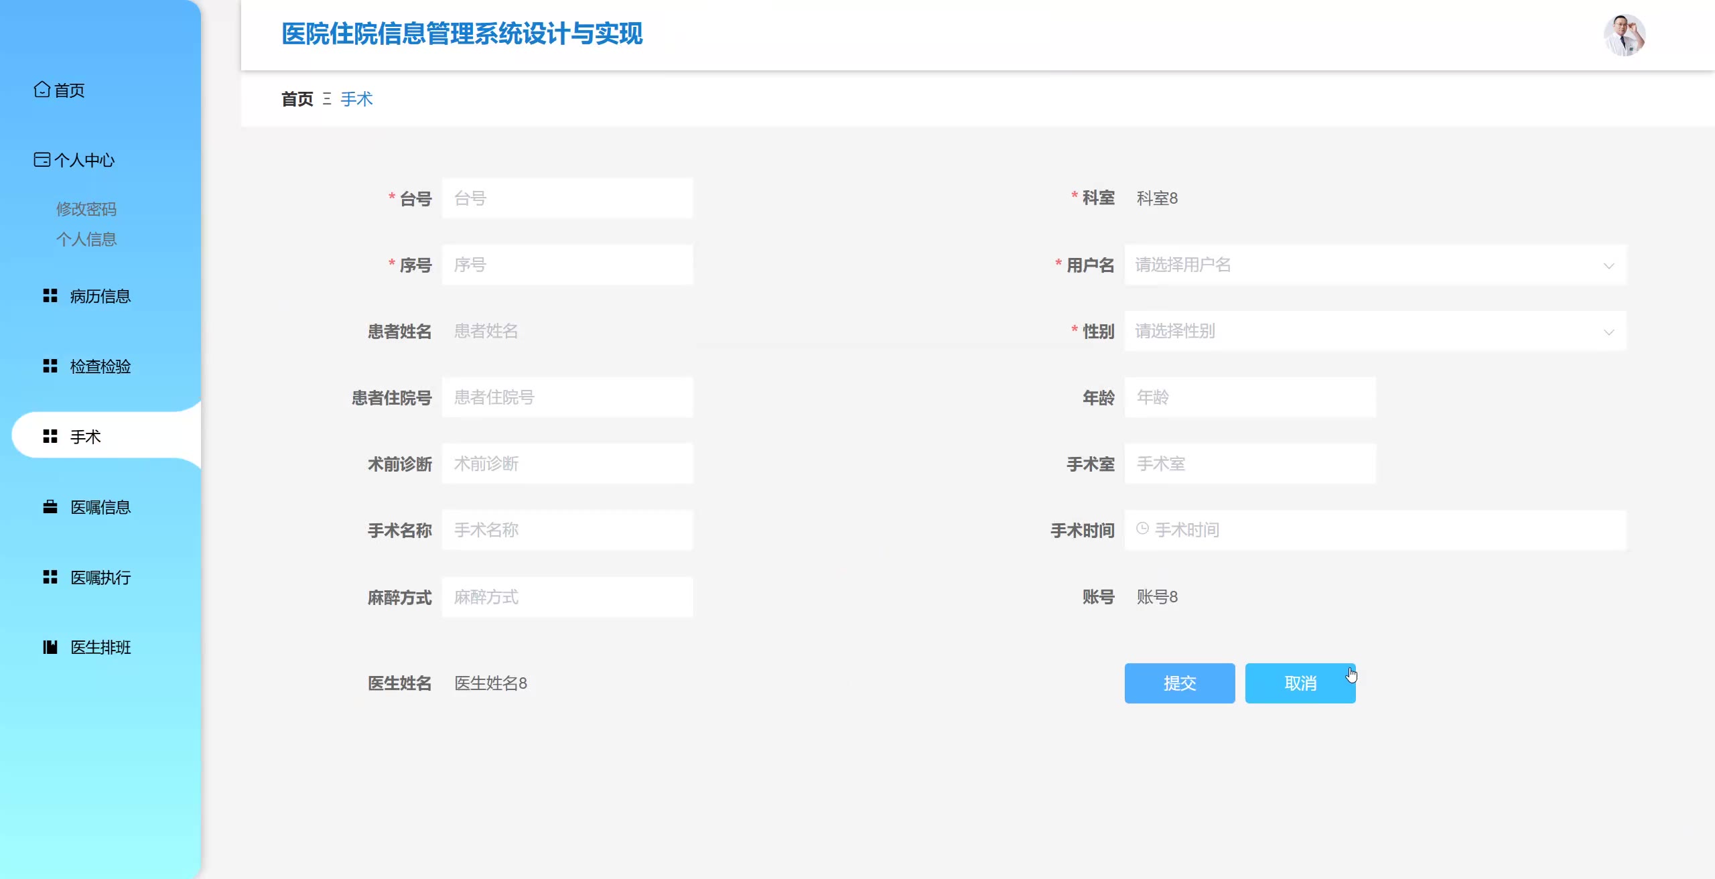The image size is (1715, 879).
Task: Click the 个人中心 card icon
Action: click(42, 159)
